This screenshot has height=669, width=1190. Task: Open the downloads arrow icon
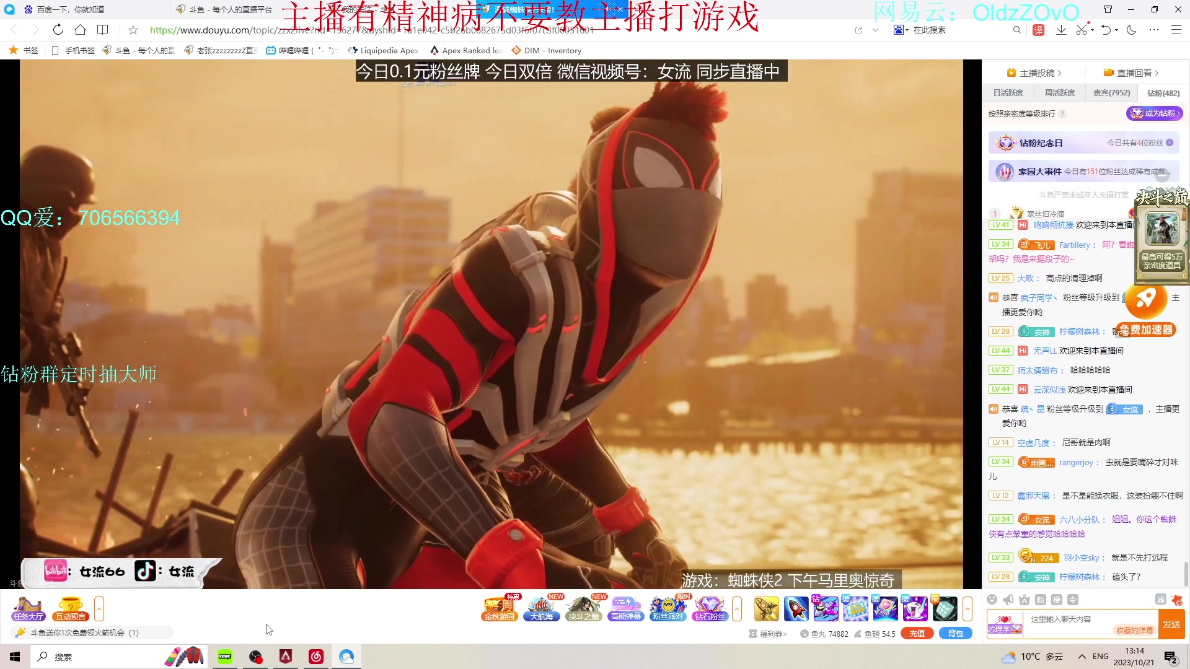(1061, 30)
